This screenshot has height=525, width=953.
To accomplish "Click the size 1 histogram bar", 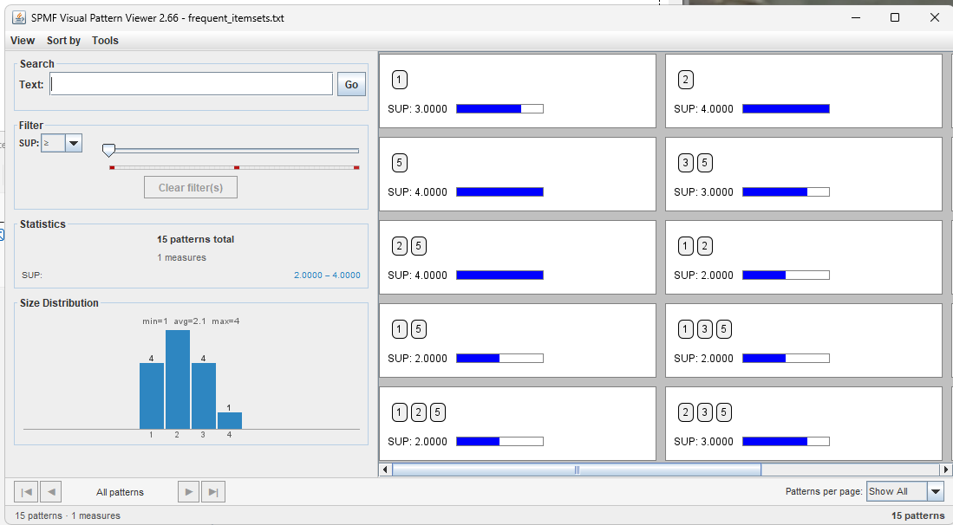I will pyautogui.click(x=152, y=396).
